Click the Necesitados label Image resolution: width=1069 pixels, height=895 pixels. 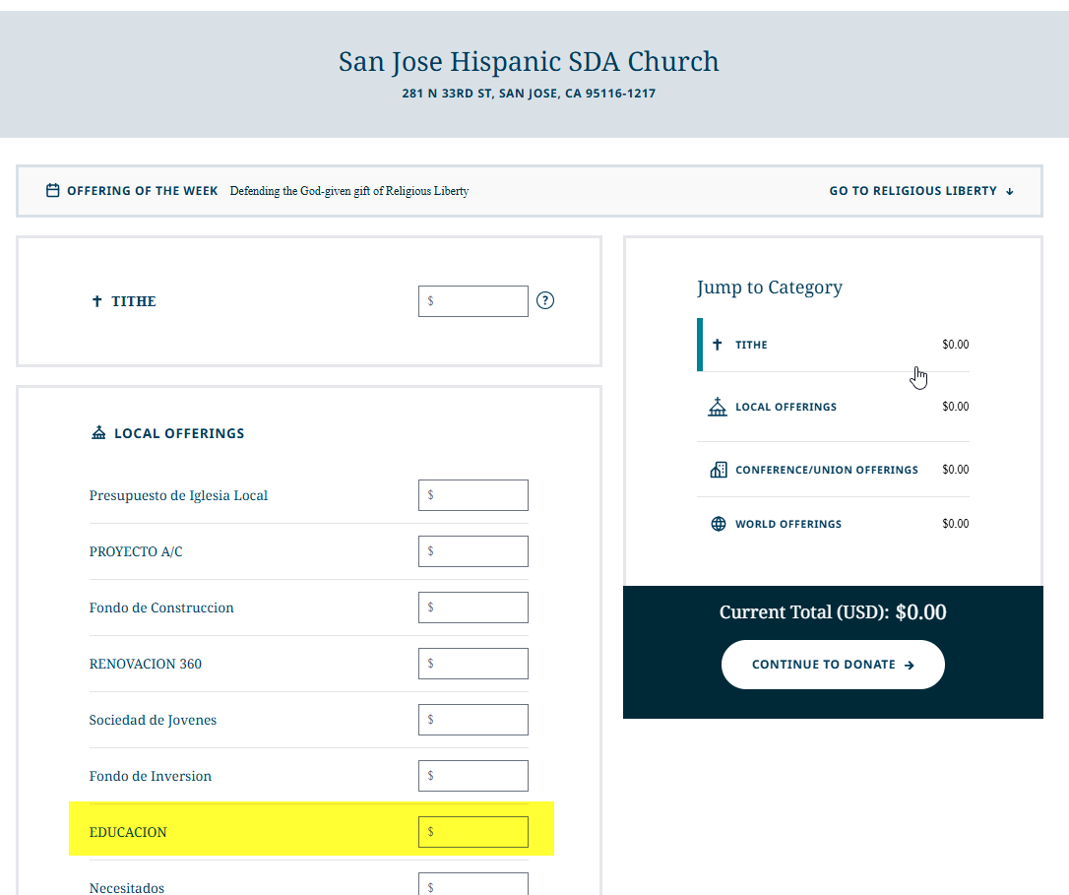pyautogui.click(x=127, y=887)
